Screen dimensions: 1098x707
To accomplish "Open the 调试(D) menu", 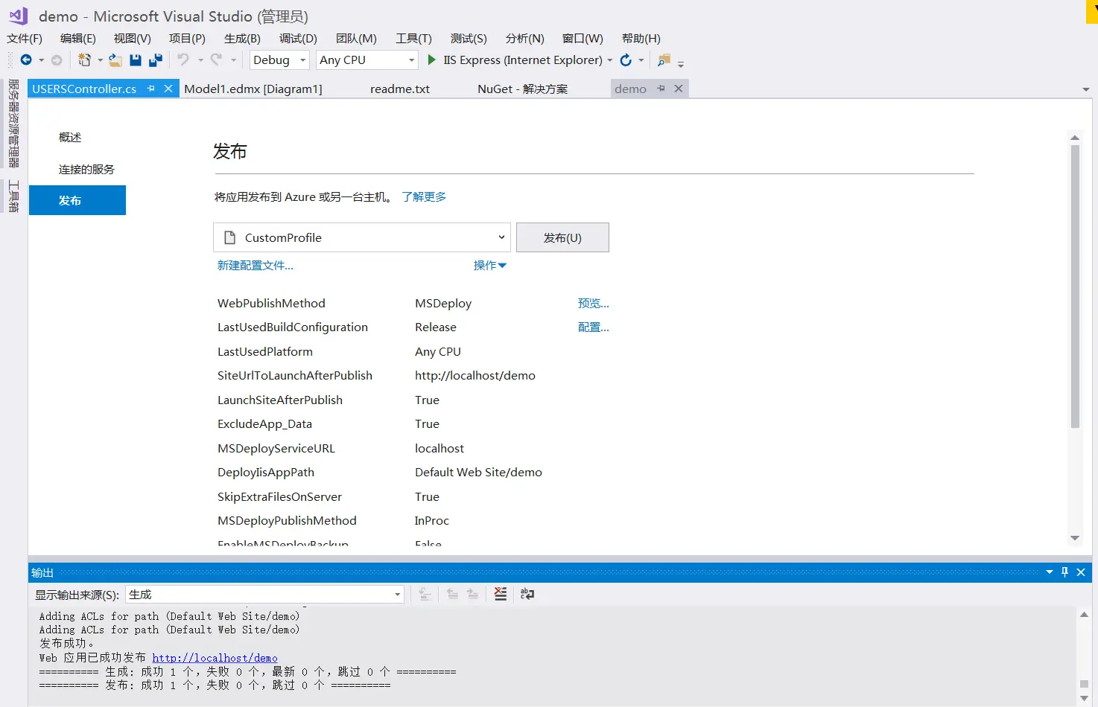I will [x=298, y=39].
